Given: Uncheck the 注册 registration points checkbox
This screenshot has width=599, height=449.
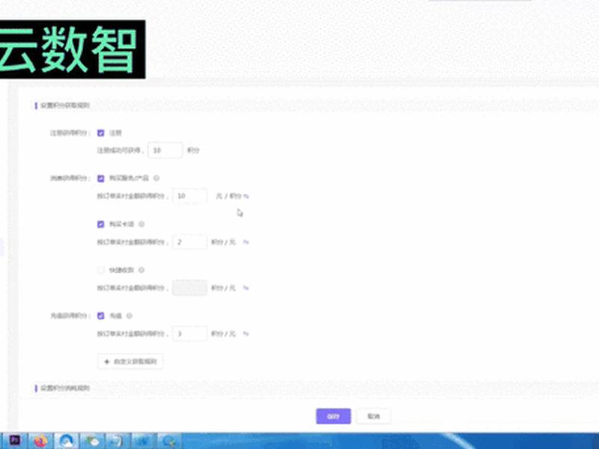Looking at the screenshot, I should click(100, 133).
